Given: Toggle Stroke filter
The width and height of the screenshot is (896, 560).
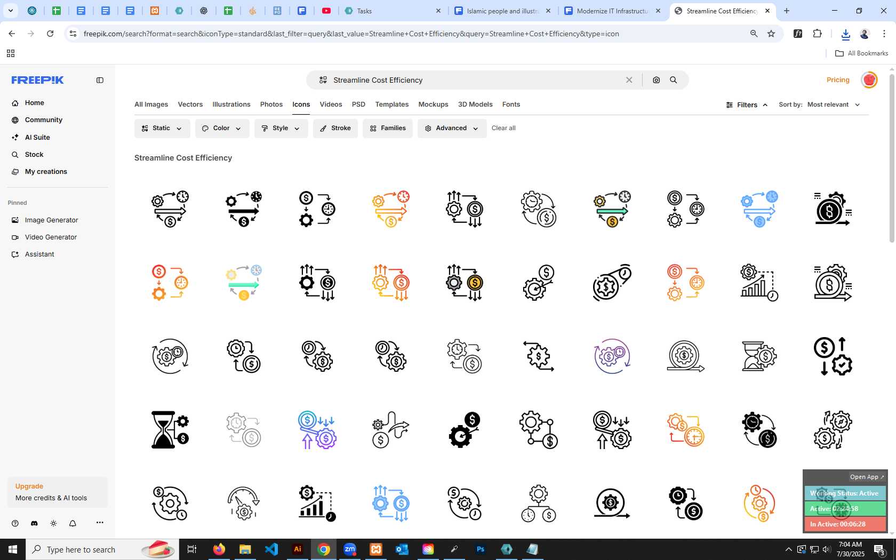Looking at the screenshot, I should coord(335,129).
